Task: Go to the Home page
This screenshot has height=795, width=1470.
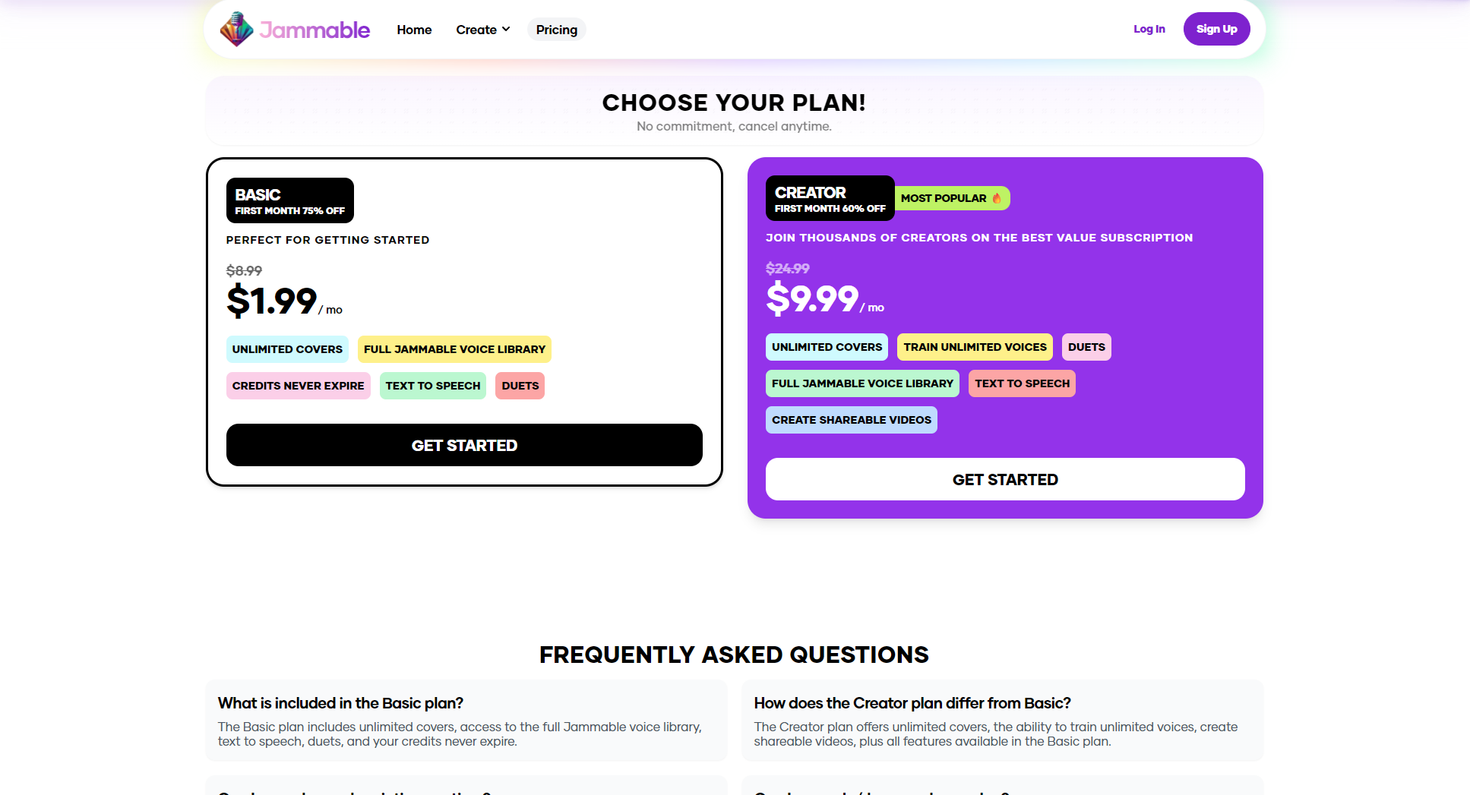Action: point(414,30)
